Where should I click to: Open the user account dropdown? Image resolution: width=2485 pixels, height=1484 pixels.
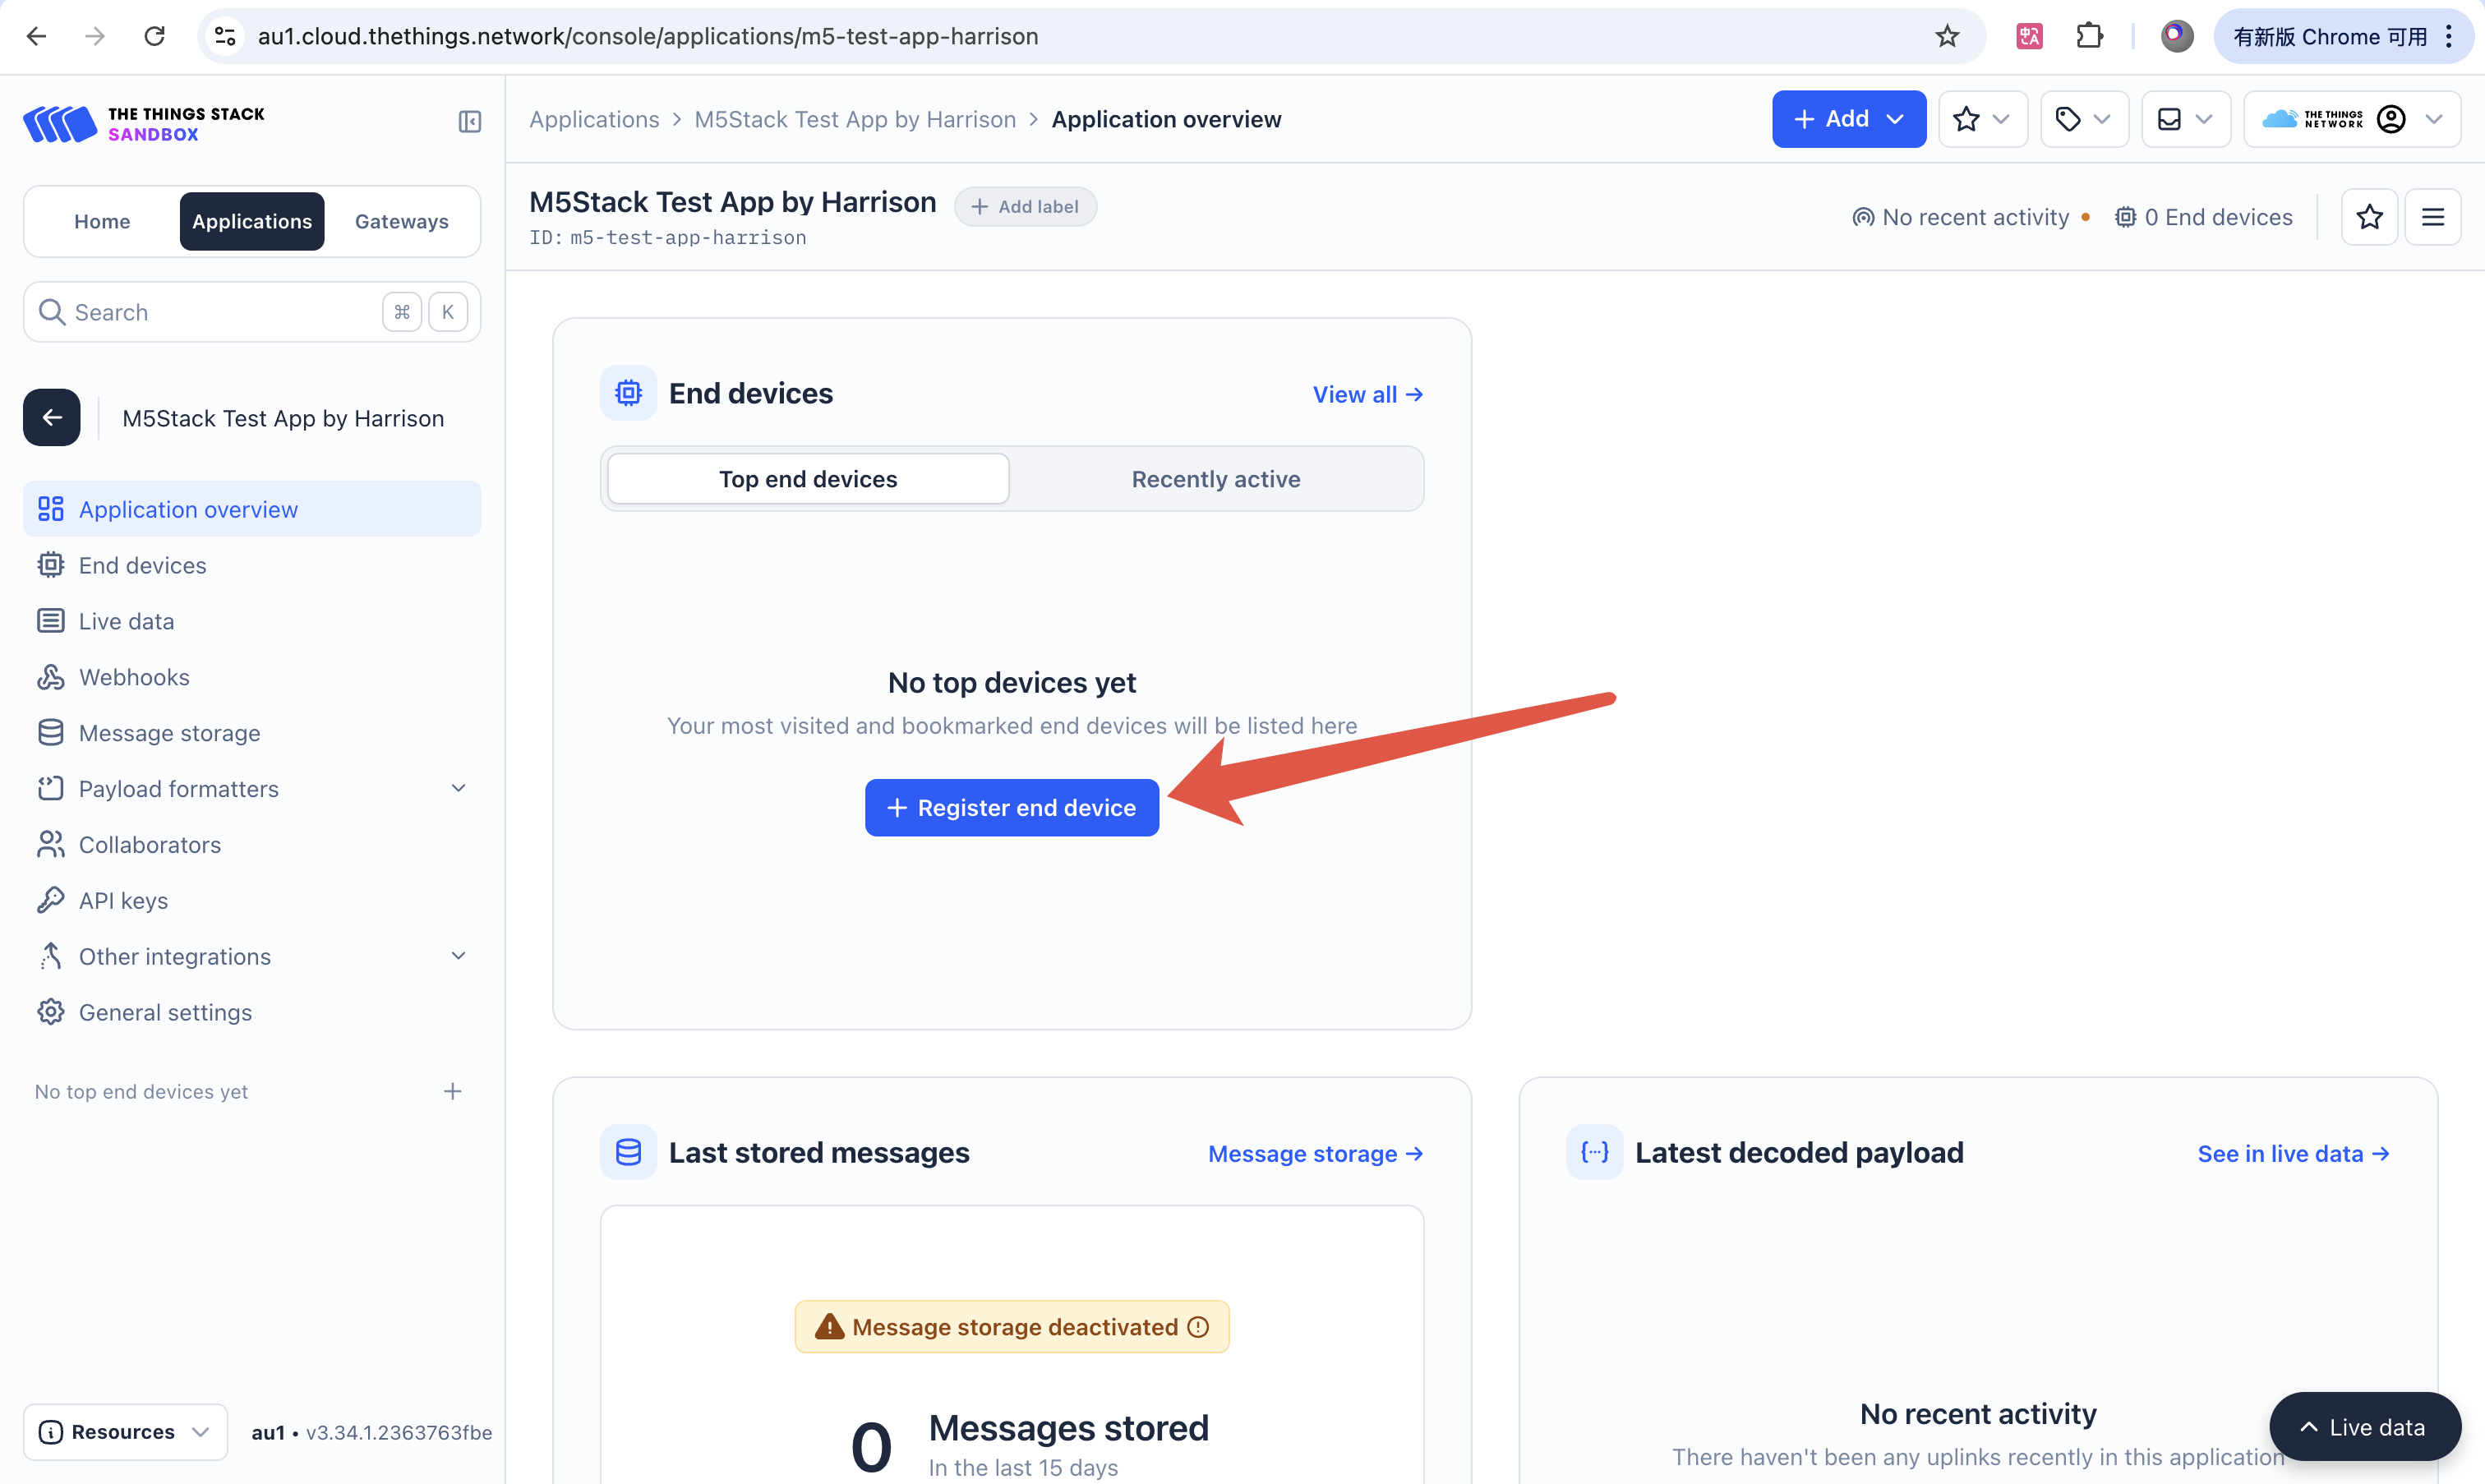click(2352, 119)
